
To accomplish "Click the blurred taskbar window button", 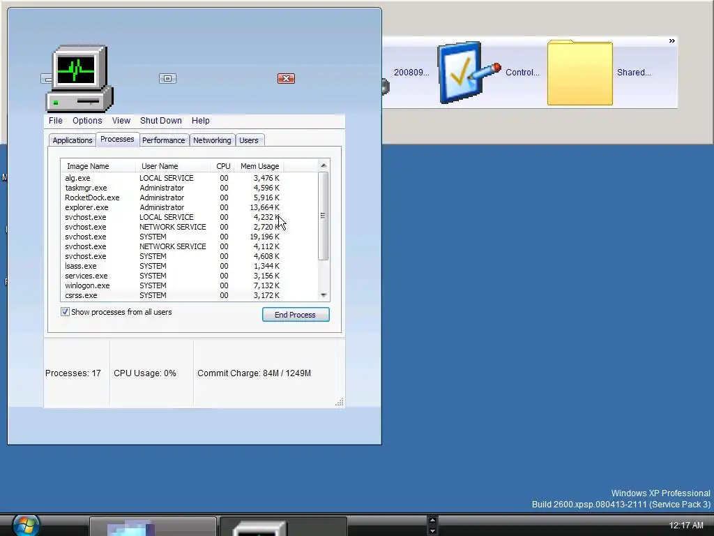I will coord(153,526).
